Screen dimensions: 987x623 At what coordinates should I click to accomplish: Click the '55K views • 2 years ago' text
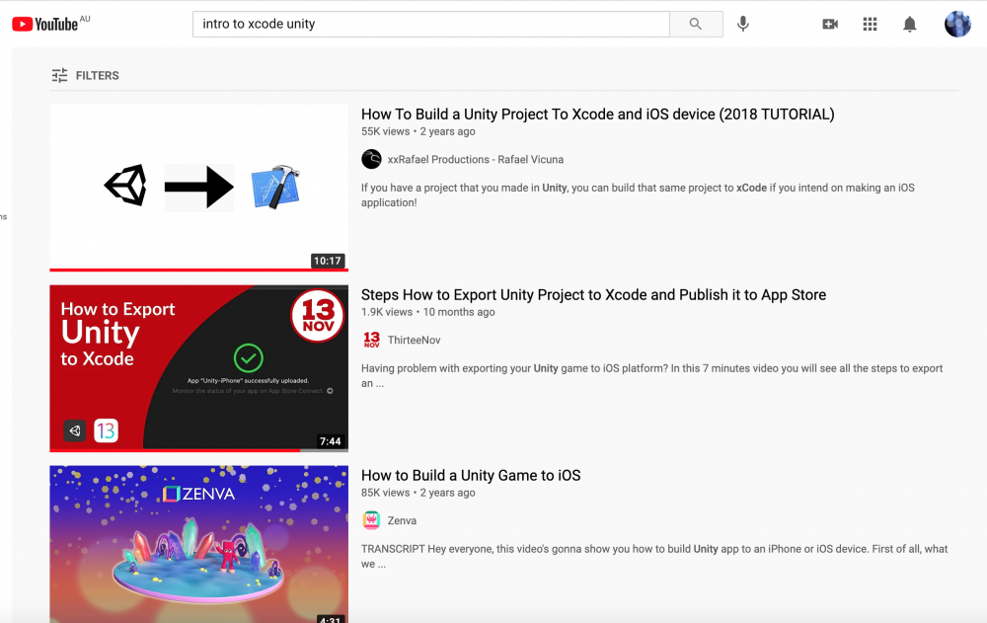418,131
